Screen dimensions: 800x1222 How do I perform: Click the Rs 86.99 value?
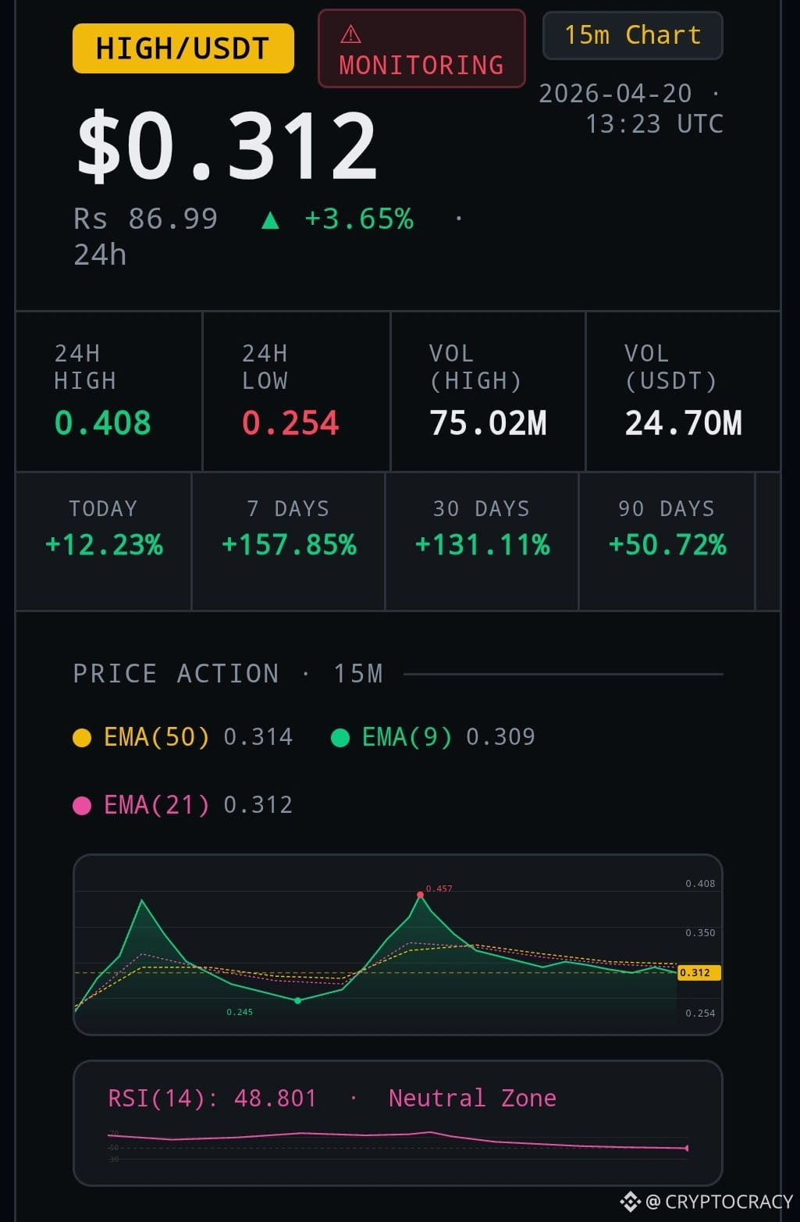[146, 219]
